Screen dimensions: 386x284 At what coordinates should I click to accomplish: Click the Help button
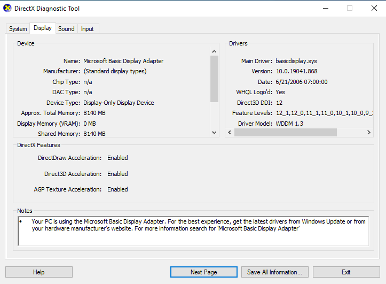pos(38,272)
